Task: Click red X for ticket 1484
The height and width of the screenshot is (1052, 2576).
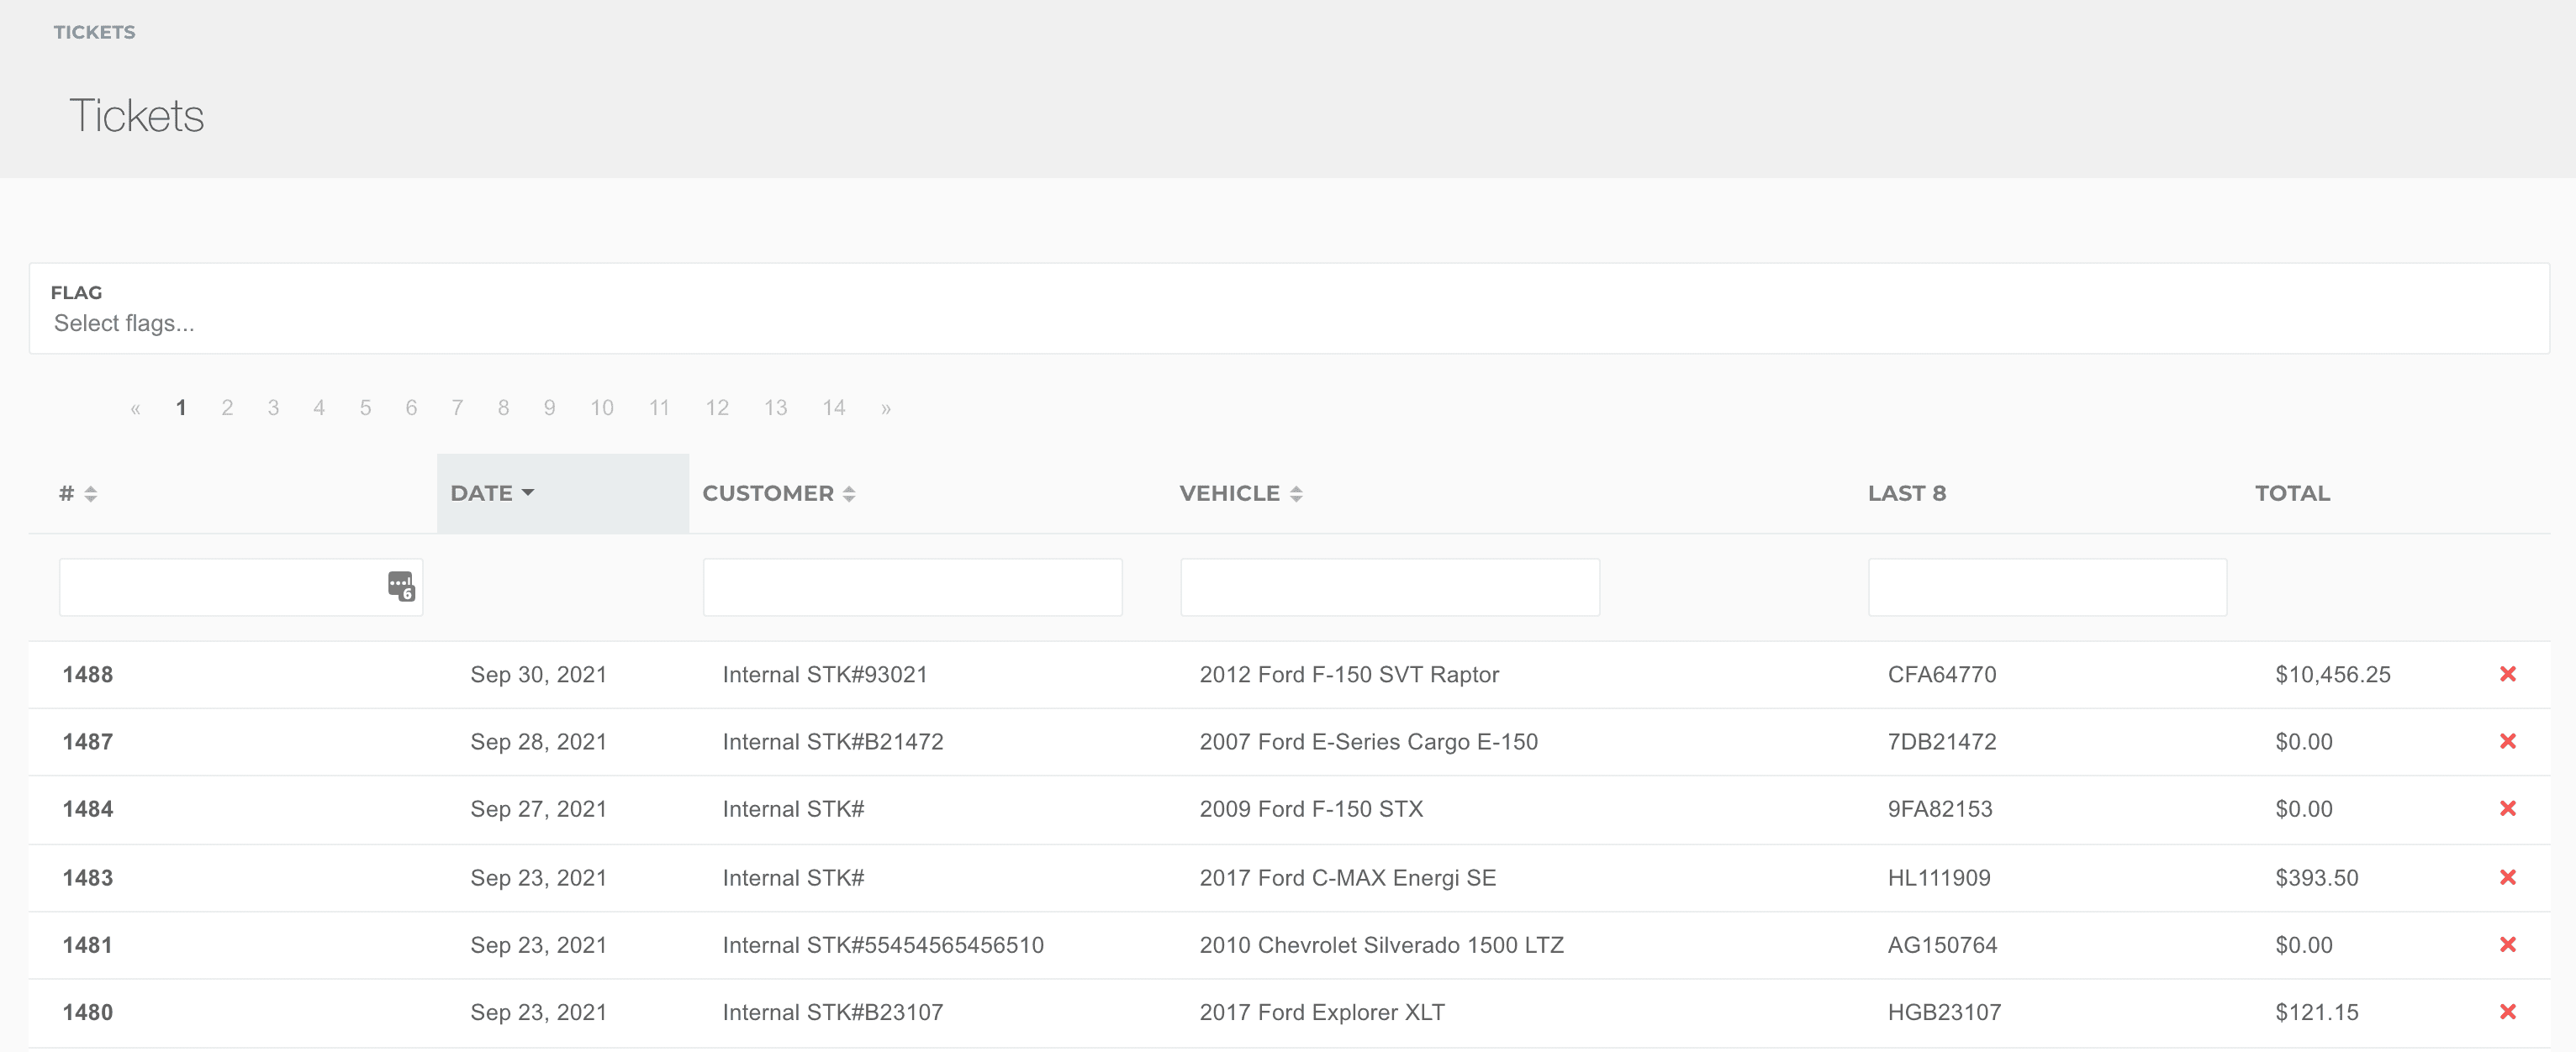Action: 2507,808
